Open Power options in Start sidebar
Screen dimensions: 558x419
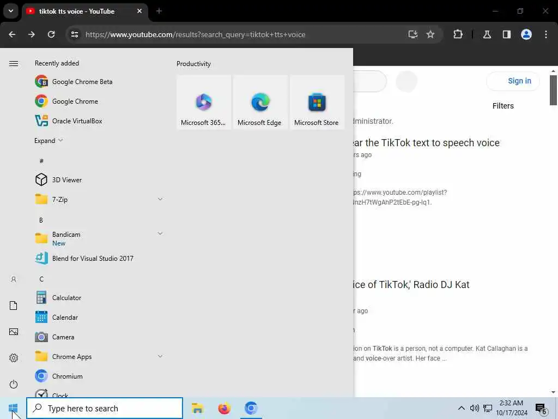(x=14, y=384)
